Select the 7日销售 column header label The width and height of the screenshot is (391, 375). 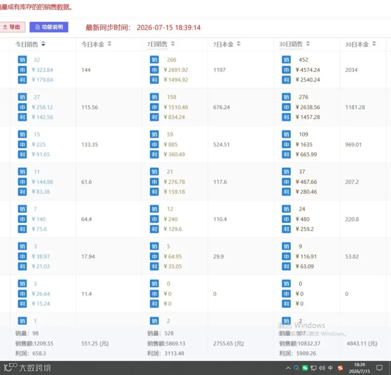pyautogui.click(x=157, y=44)
